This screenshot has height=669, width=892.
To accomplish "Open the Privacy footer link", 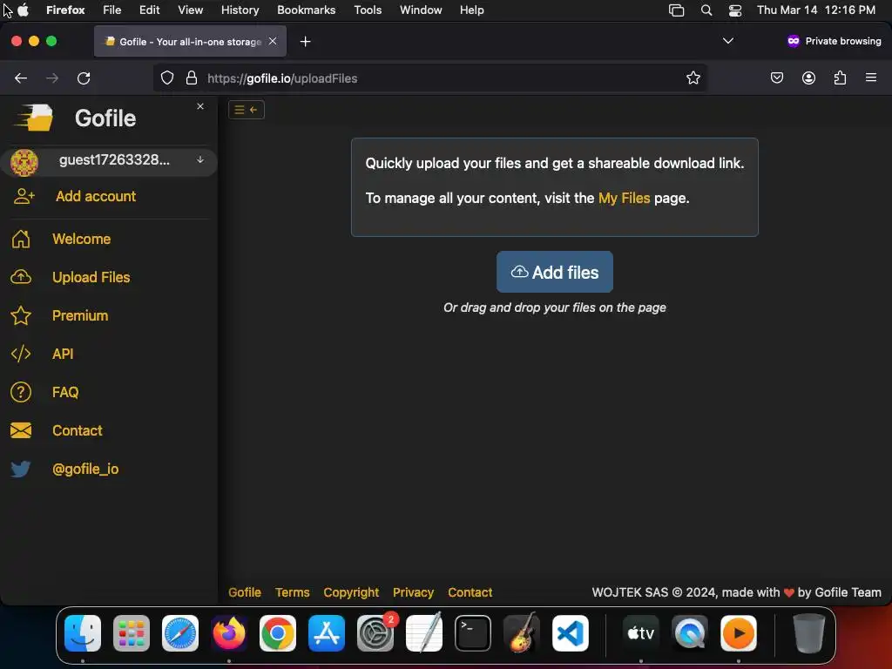I will click(413, 592).
